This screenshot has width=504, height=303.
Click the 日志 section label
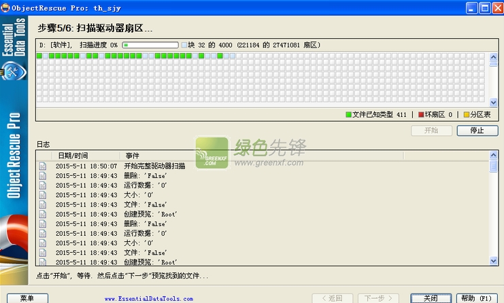pyautogui.click(x=43, y=145)
